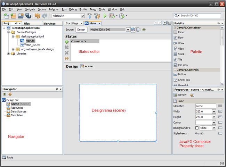This screenshot has height=167, width=226.
Task: Toggle the Review button in Properties
Action: (x=180, y=95)
